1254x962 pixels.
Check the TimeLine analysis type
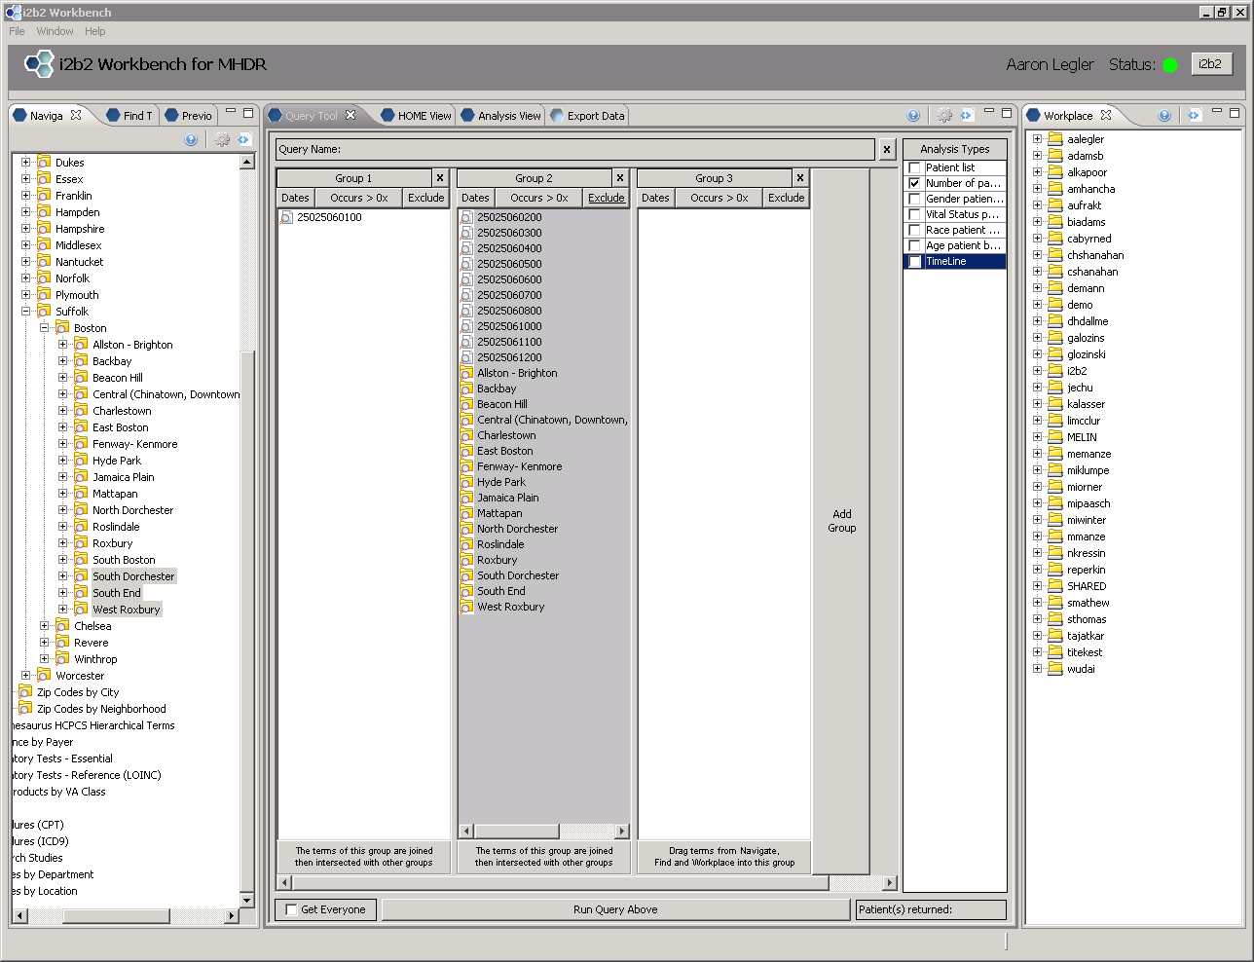pyautogui.click(x=914, y=261)
